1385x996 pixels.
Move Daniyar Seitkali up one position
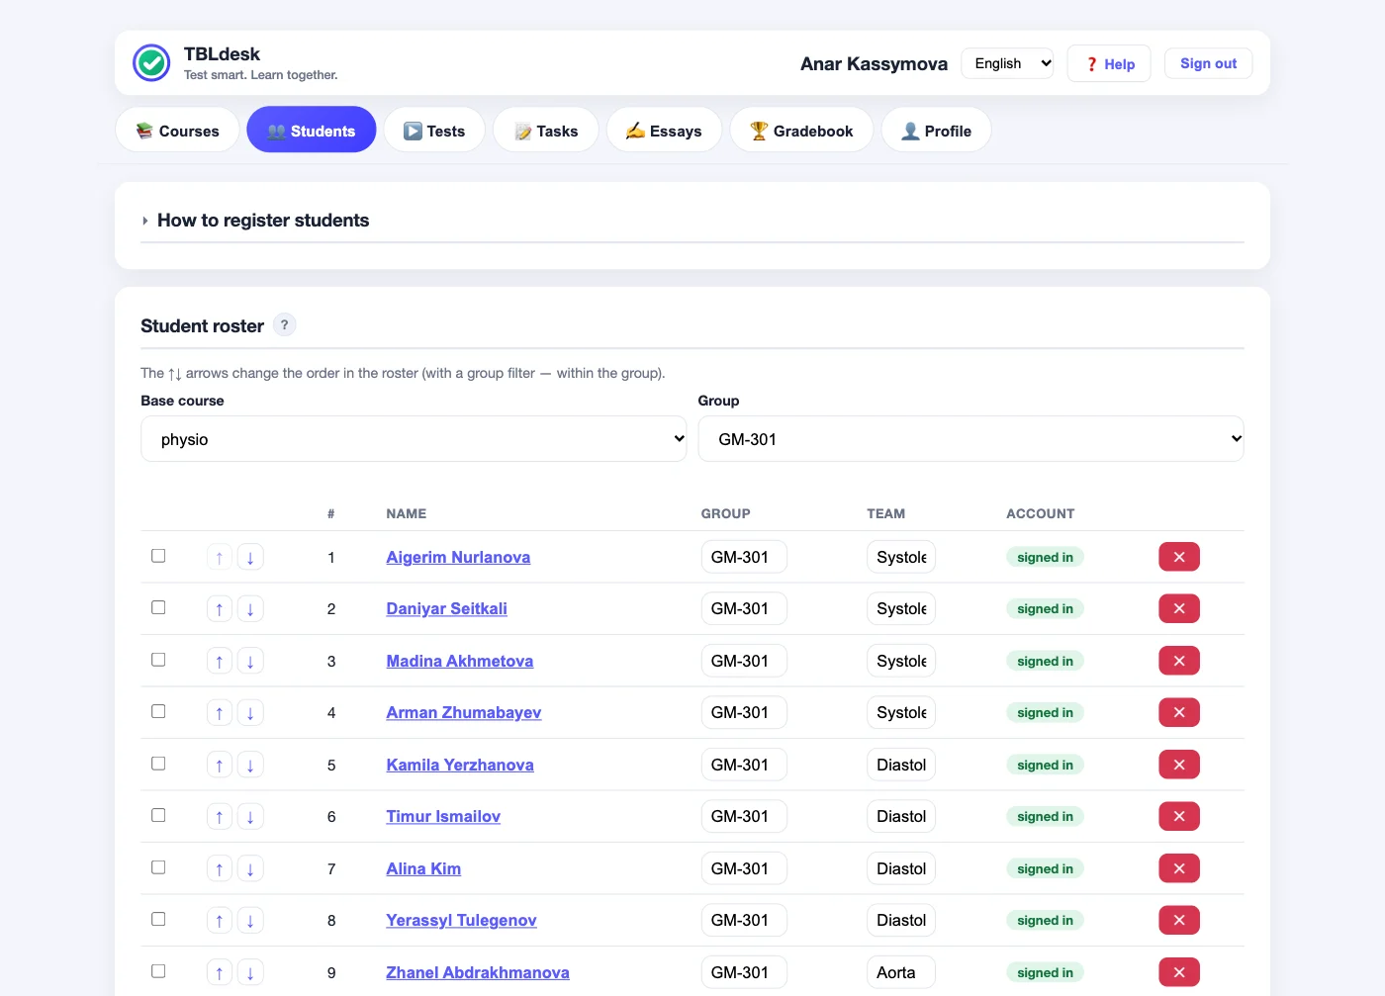pos(220,609)
